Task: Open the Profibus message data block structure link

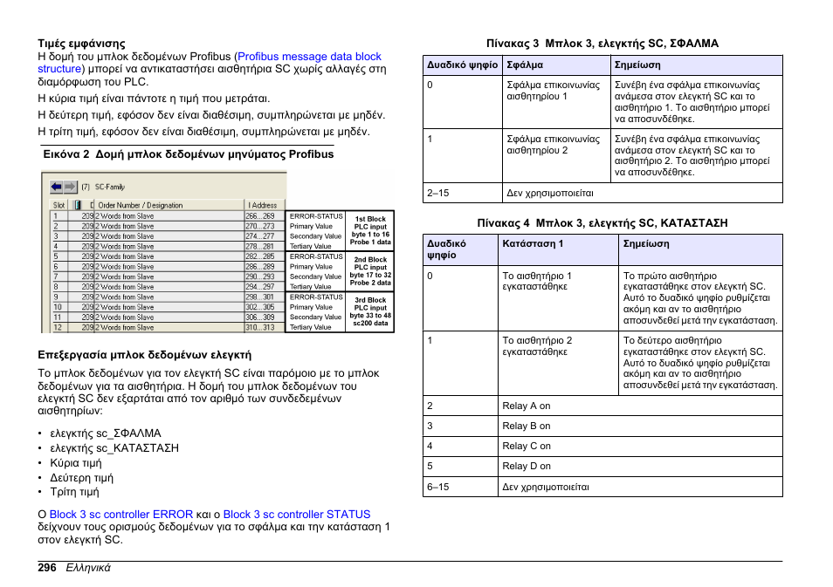Action: (309, 57)
